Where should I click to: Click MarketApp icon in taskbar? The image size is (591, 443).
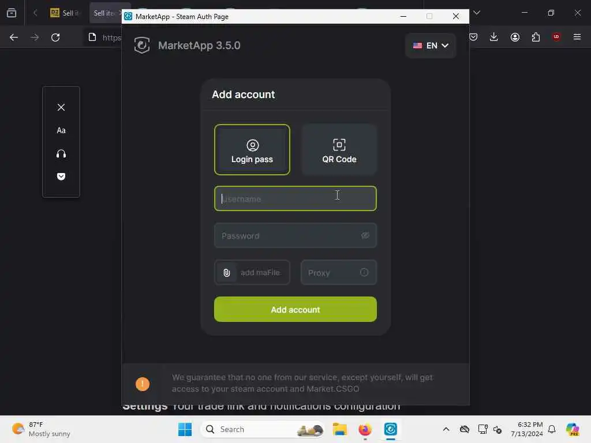(x=391, y=429)
